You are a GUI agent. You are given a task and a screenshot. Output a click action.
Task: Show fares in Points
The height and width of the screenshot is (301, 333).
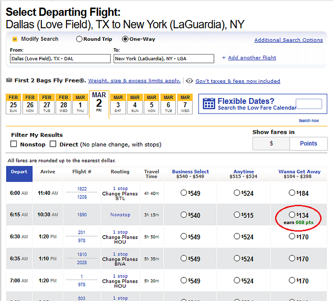pyautogui.click(x=308, y=143)
